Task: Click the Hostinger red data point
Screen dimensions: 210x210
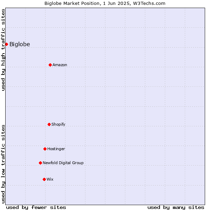Action: point(45,149)
